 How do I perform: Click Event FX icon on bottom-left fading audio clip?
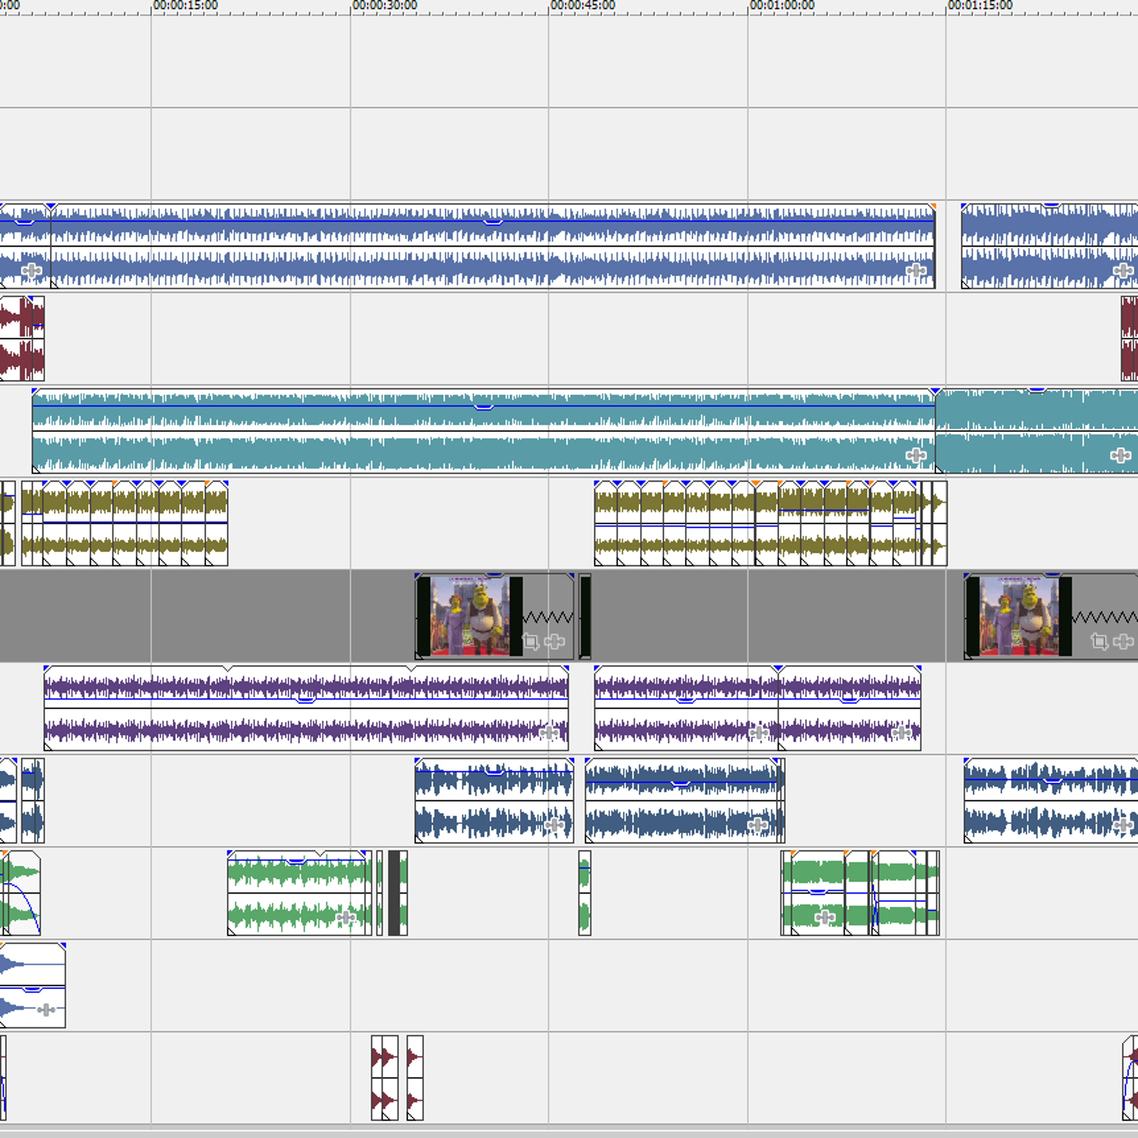(46, 1009)
